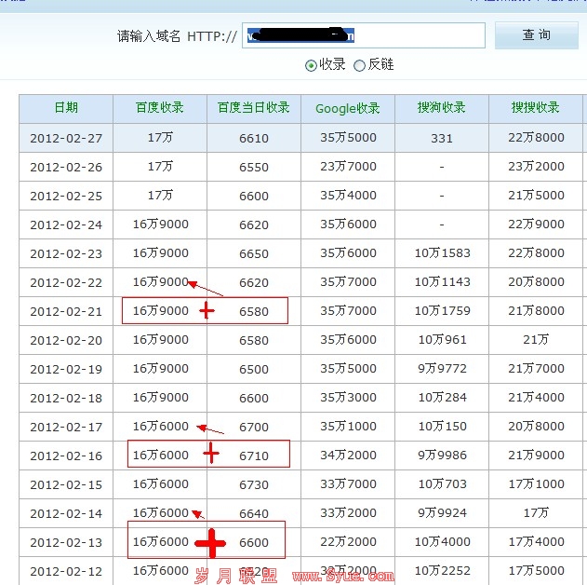The height and width of the screenshot is (585, 587).
Task: Click the red plus mark in the 2012-02-16 row
Action: (212, 454)
